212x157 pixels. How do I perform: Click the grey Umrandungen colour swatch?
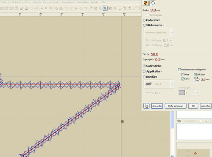pyautogui.click(x=182, y=93)
